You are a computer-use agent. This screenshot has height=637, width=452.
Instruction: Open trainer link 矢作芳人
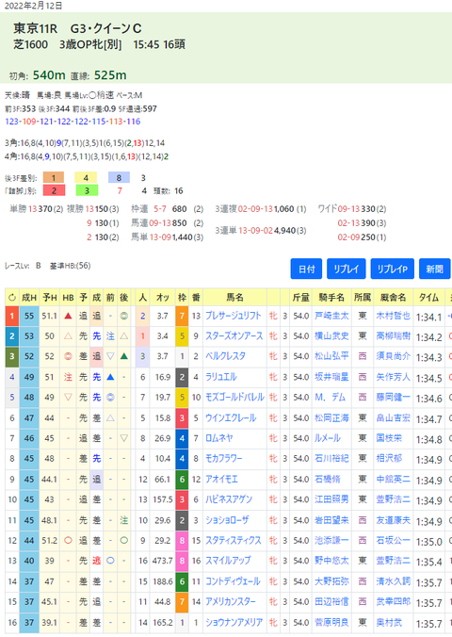[393, 377]
